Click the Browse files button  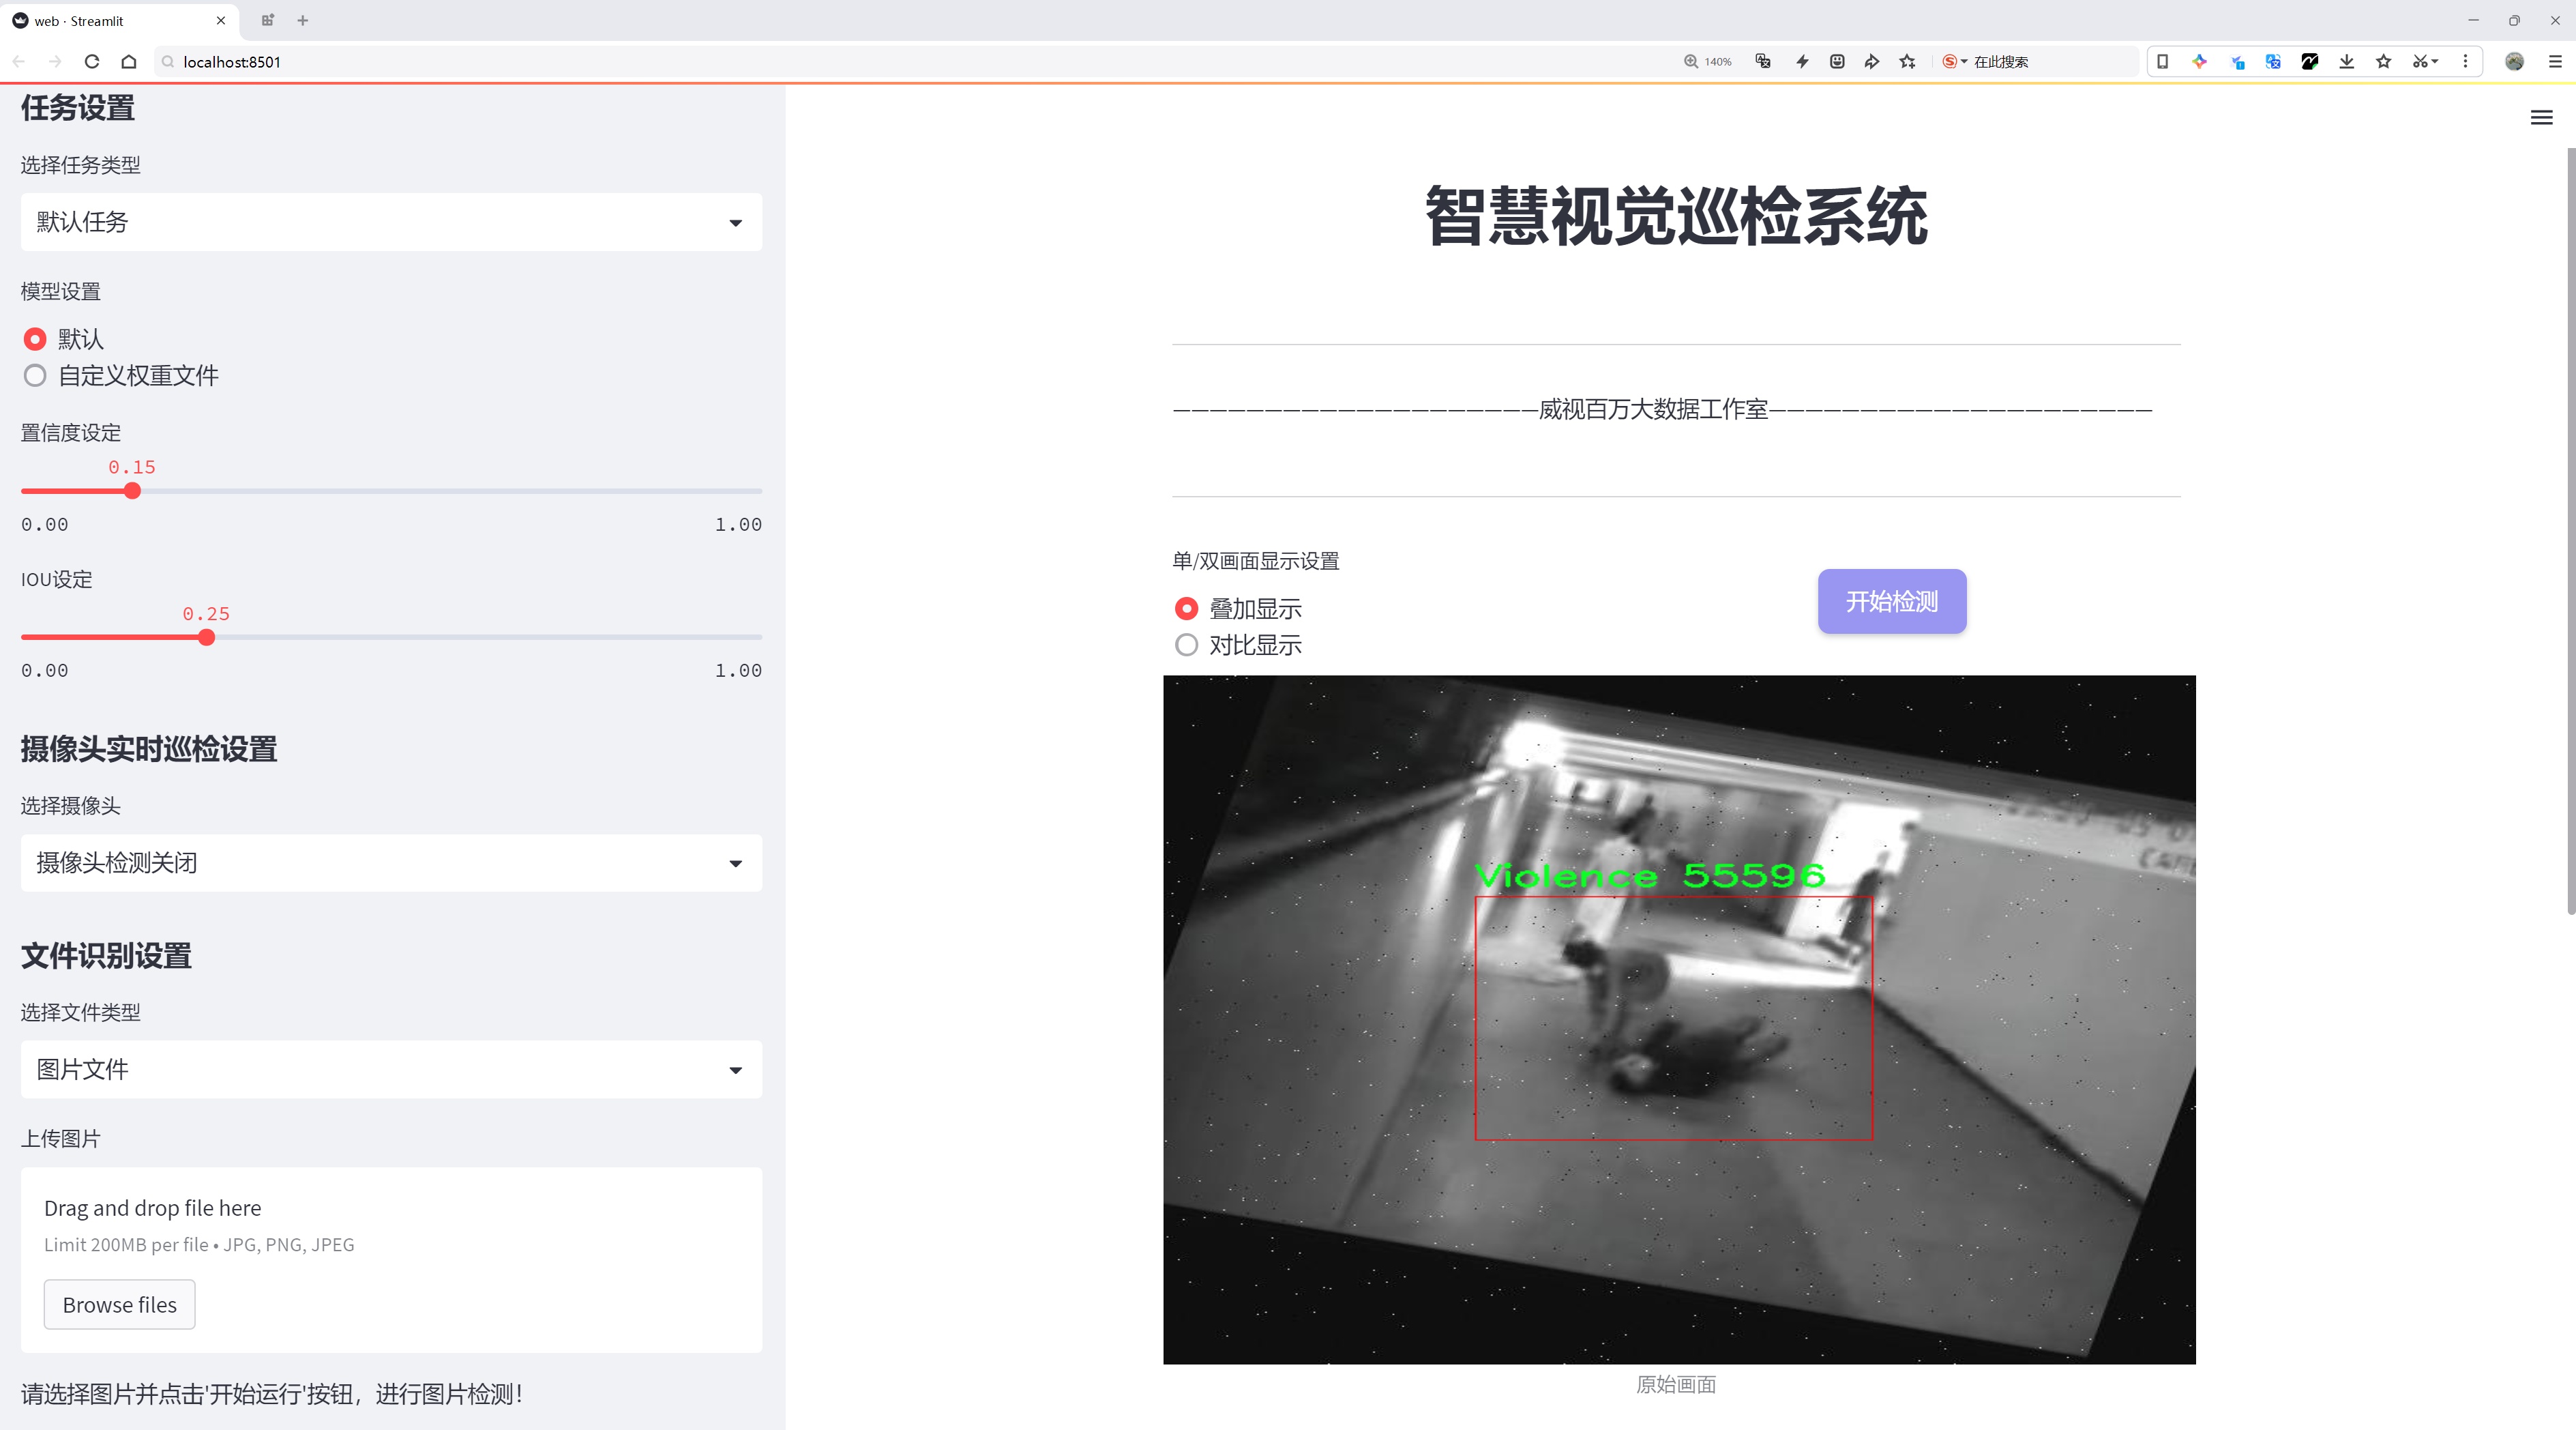[x=119, y=1305]
